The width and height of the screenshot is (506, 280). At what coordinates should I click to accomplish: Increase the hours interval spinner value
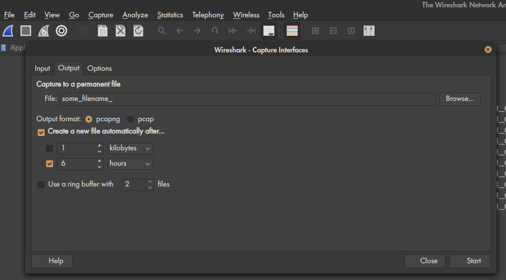pos(99,161)
